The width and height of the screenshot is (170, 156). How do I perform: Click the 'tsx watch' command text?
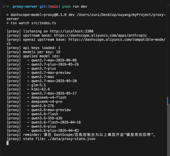click(x=20, y=23)
